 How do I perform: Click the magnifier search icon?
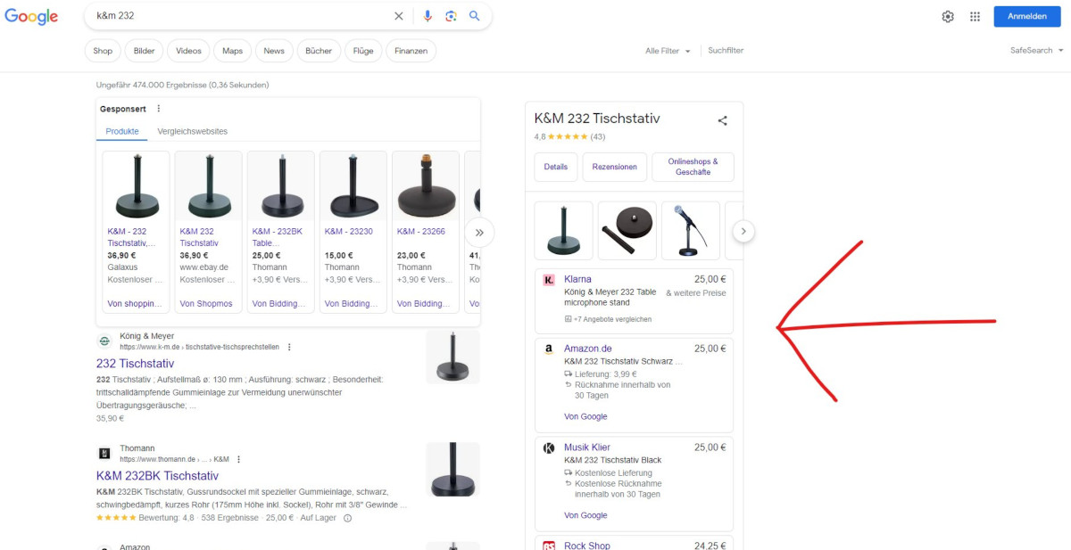tap(474, 16)
